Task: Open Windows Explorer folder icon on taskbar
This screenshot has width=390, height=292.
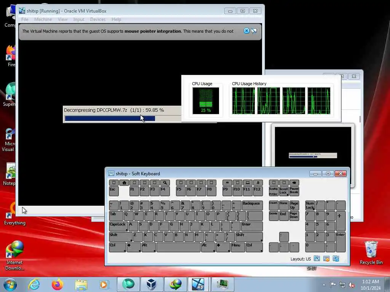Action: (x=81, y=285)
